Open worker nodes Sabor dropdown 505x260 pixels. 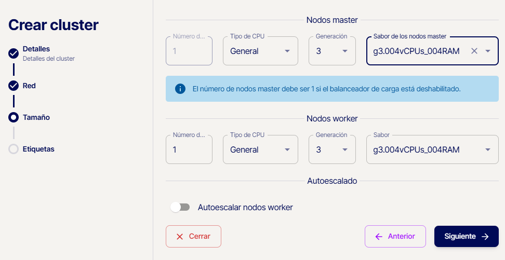[432, 149]
